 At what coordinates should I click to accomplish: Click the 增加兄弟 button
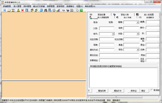tap(102, 91)
